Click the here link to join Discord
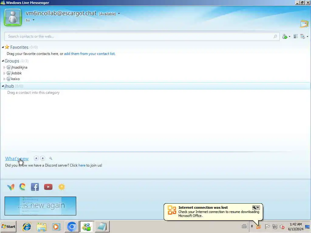The height and width of the screenshot is (233, 311). [x=82, y=165]
